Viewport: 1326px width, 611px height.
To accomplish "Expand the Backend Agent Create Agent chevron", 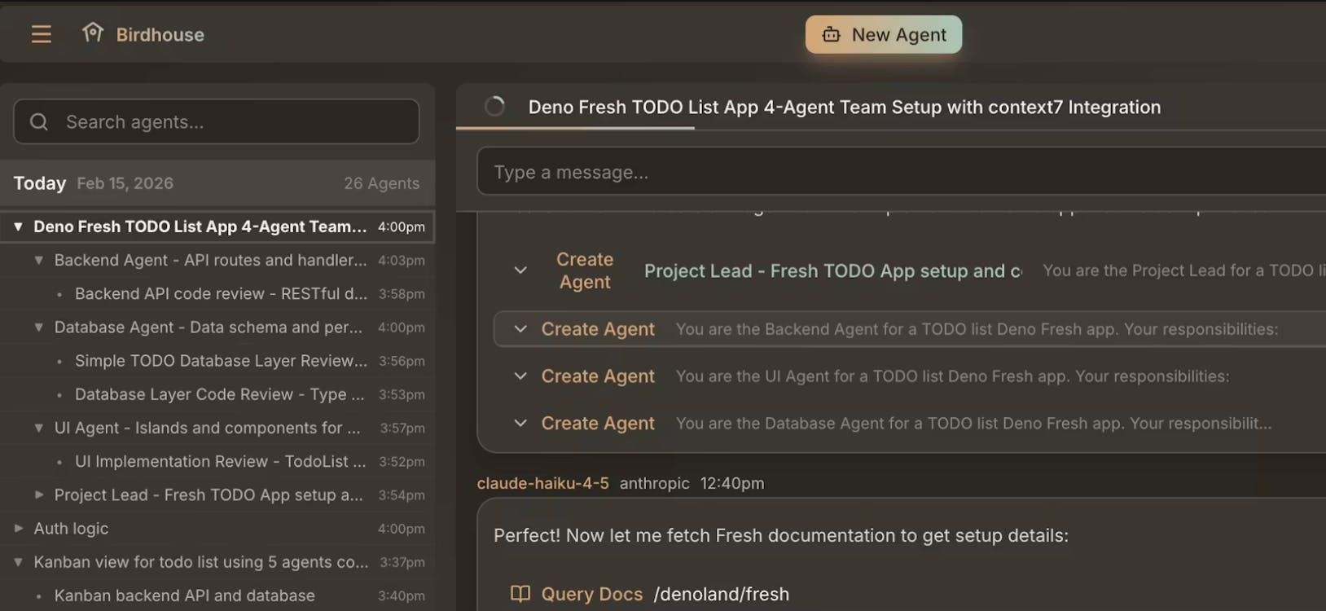I will pos(520,329).
